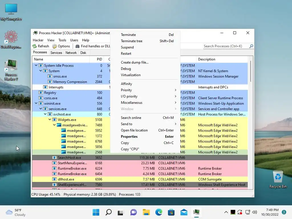Select the ShellExperienceH... process row

140,184
